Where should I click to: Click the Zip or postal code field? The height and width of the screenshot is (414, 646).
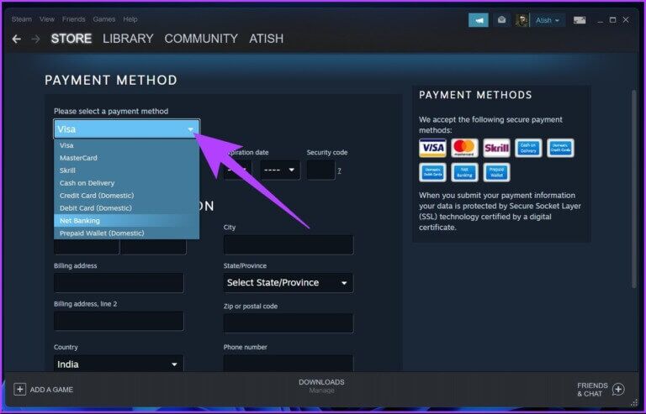(289, 323)
